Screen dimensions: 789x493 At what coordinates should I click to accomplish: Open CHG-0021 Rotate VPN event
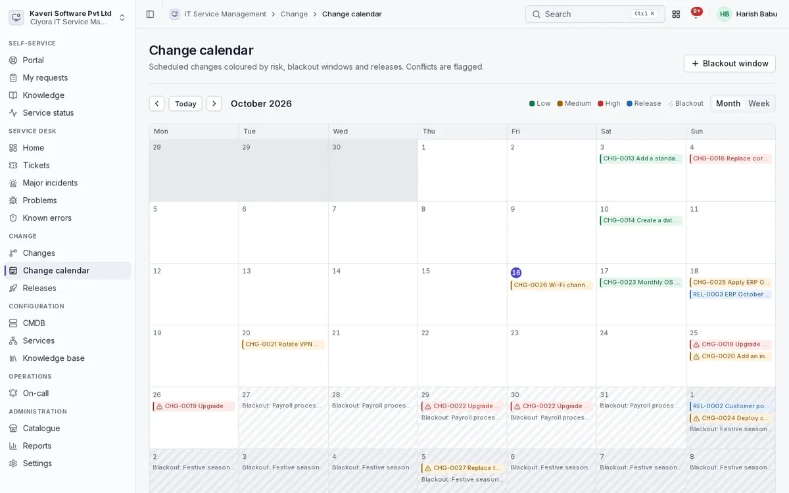pos(283,344)
